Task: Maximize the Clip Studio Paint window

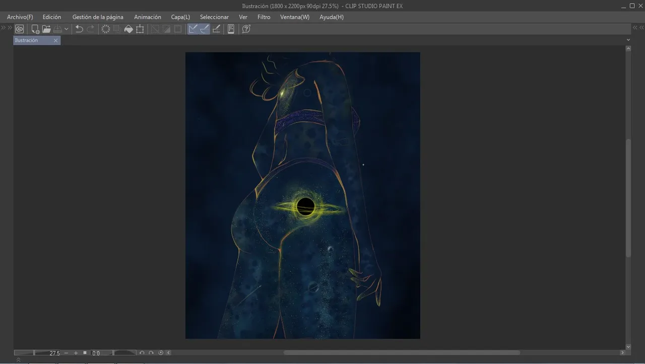Action: pos(632,6)
